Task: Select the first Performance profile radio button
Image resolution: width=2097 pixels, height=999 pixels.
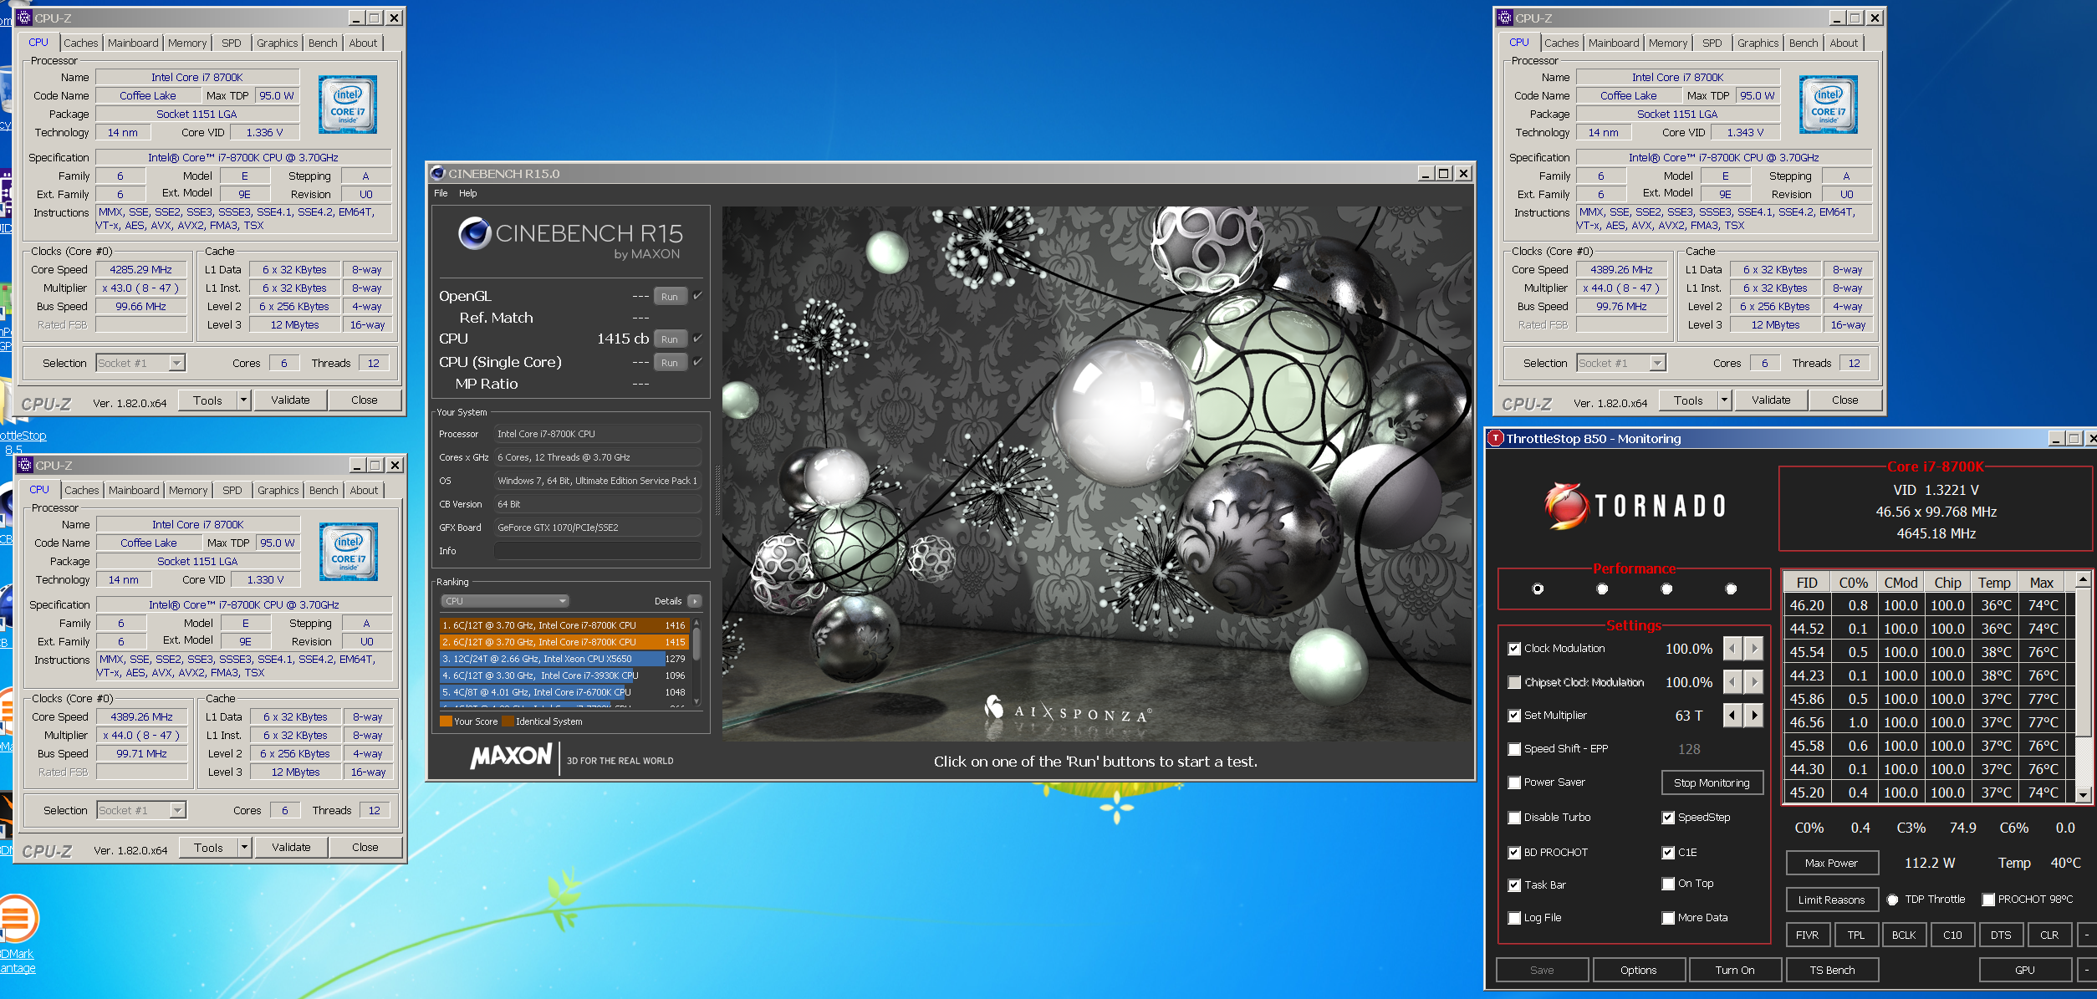Action: tap(1538, 589)
